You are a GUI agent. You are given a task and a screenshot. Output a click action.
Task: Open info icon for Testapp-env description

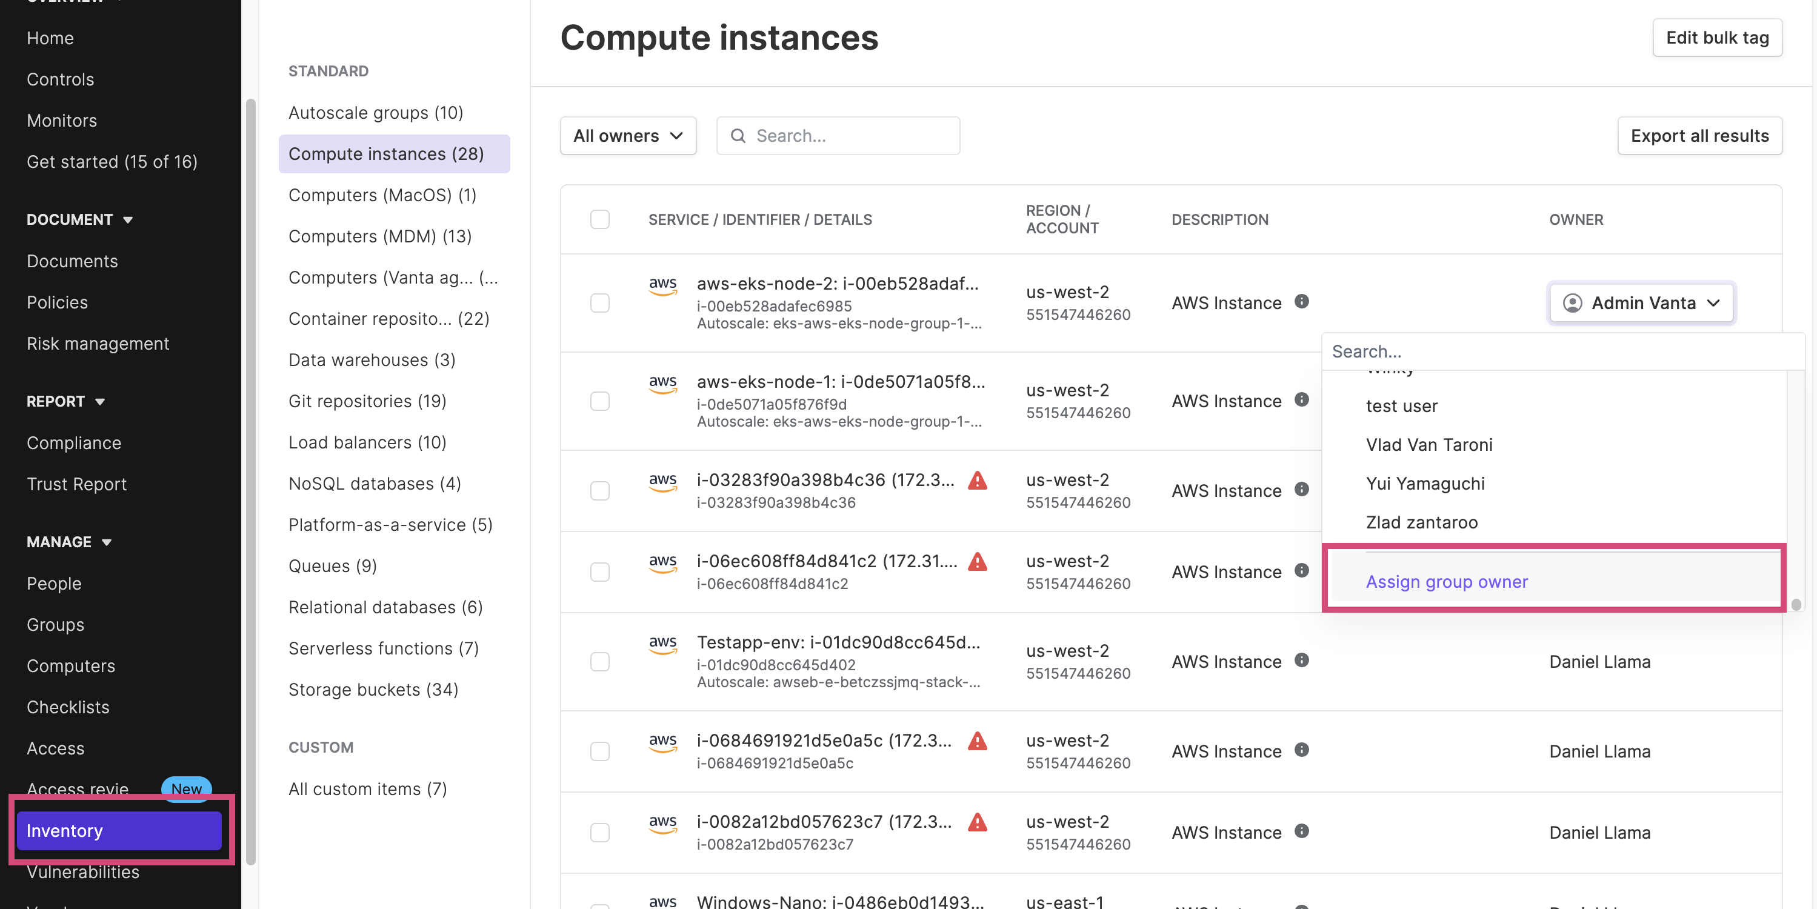click(x=1301, y=659)
